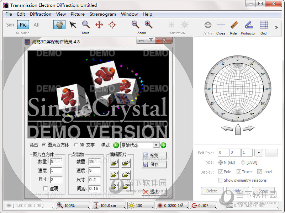Click the Hide pole button

click(237, 191)
